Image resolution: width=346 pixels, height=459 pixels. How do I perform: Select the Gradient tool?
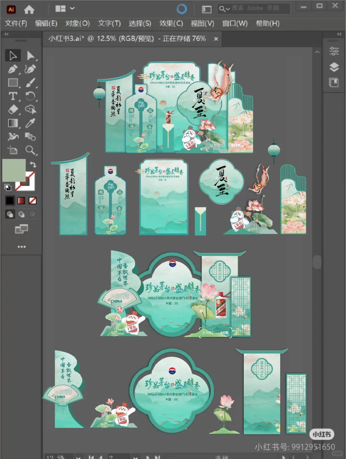13,123
